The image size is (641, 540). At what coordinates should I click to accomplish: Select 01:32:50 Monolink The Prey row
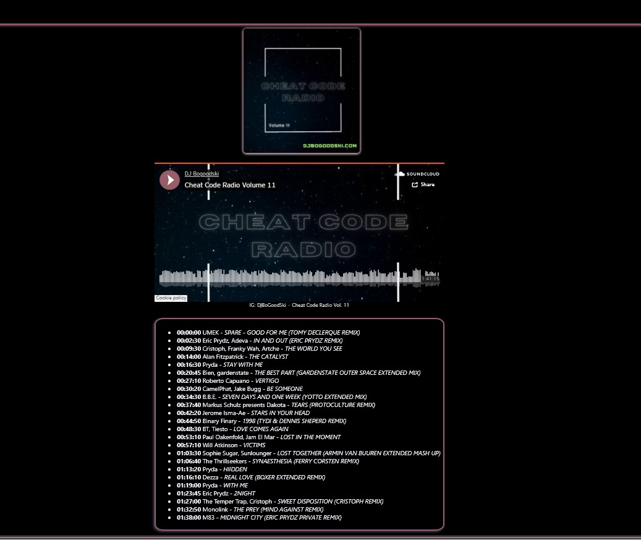pos(250,510)
